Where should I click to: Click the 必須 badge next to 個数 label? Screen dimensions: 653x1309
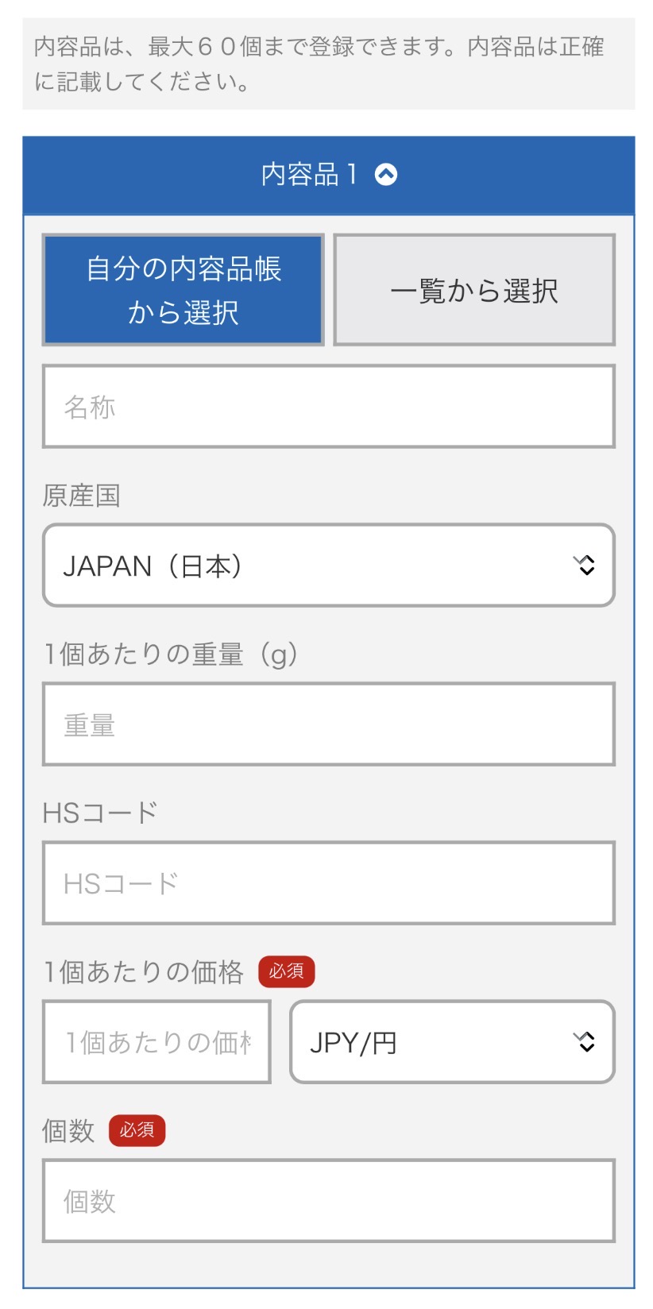click(x=137, y=1130)
